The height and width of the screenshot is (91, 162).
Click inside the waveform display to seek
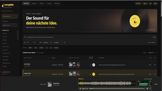point(107,83)
